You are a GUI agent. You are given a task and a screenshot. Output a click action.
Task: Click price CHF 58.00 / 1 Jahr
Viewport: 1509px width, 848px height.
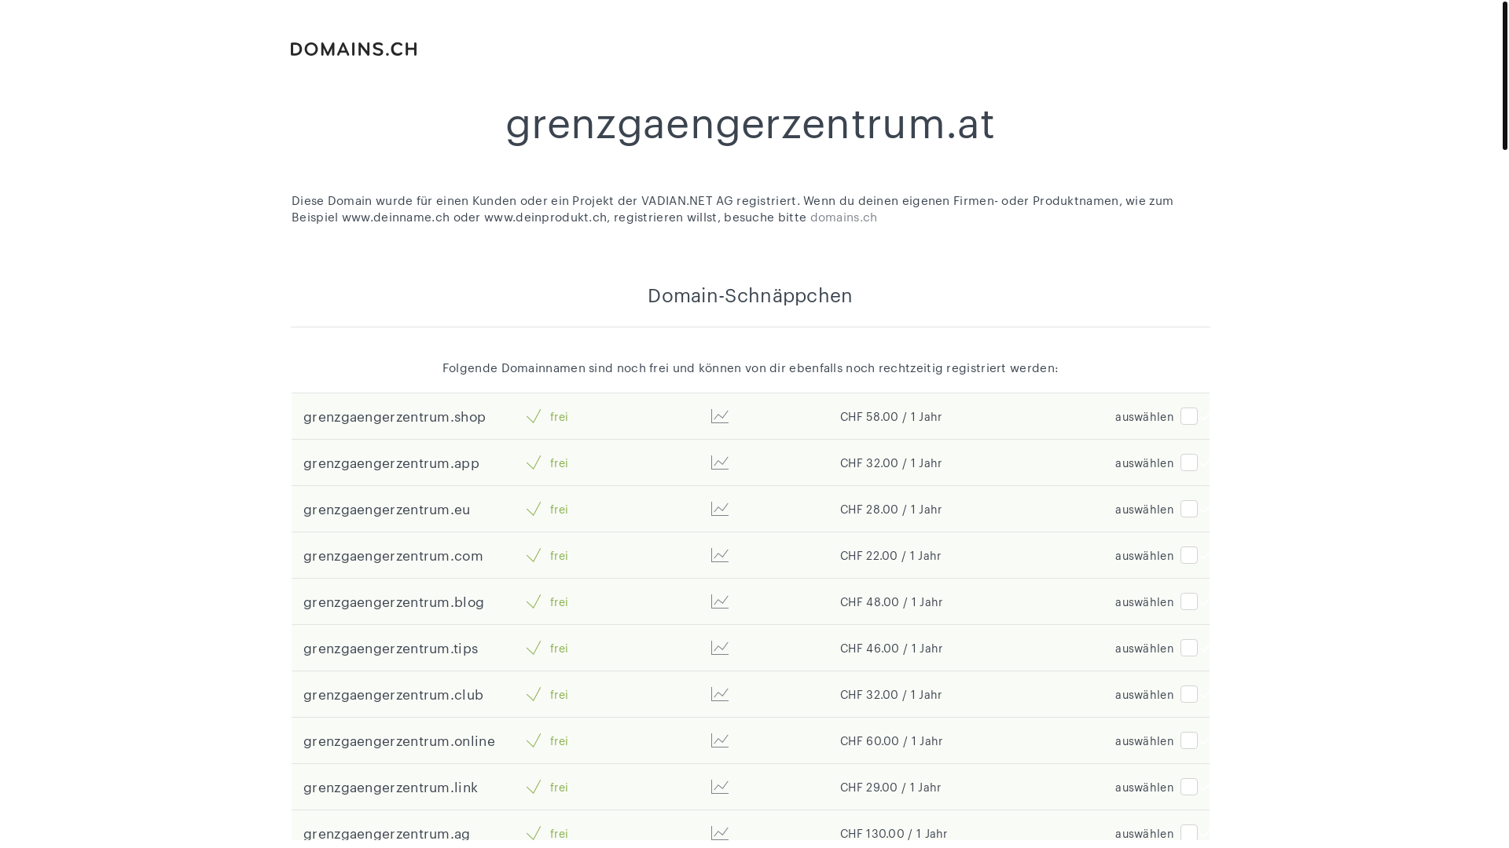[x=891, y=417]
